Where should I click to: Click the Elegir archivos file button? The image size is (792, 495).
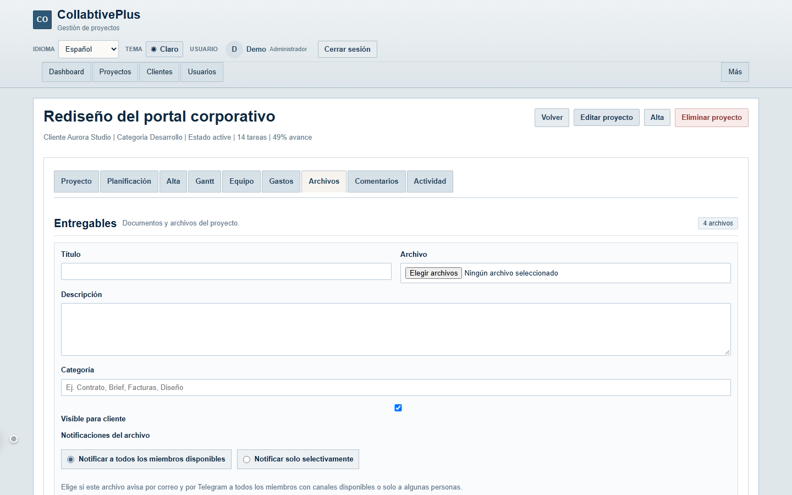pos(433,273)
